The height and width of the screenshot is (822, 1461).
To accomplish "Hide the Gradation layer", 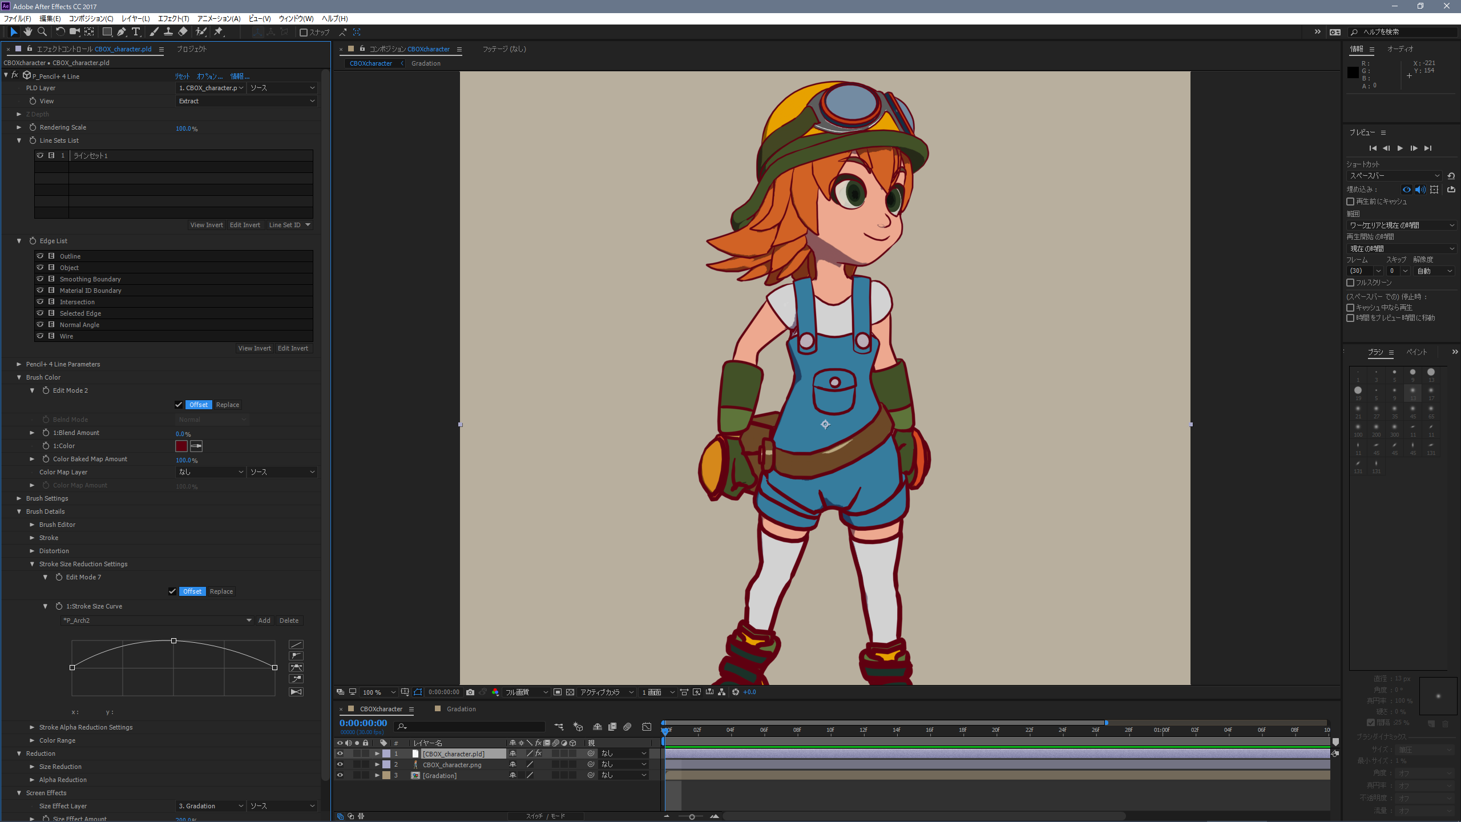I will (340, 775).
